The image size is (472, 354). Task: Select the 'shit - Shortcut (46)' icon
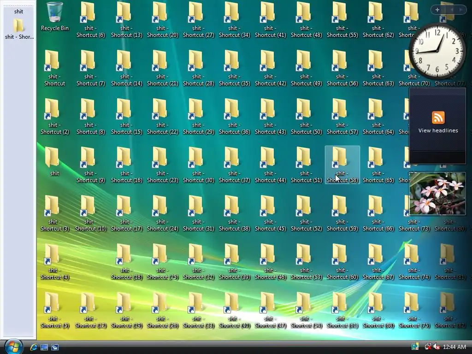(x=270, y=262)
